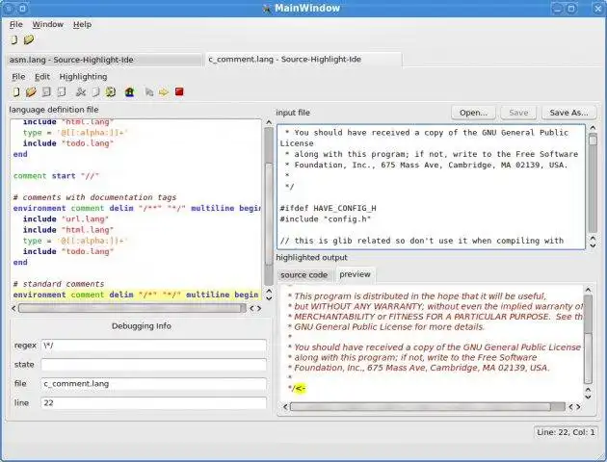
Task: Click 'GNU General Public License for more details'
Action: tap(386, 327)
